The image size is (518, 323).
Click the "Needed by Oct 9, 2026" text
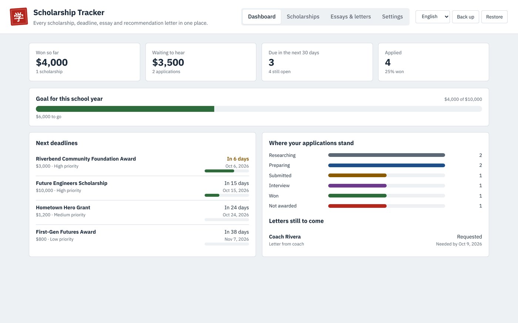click(x=459, y=244)
